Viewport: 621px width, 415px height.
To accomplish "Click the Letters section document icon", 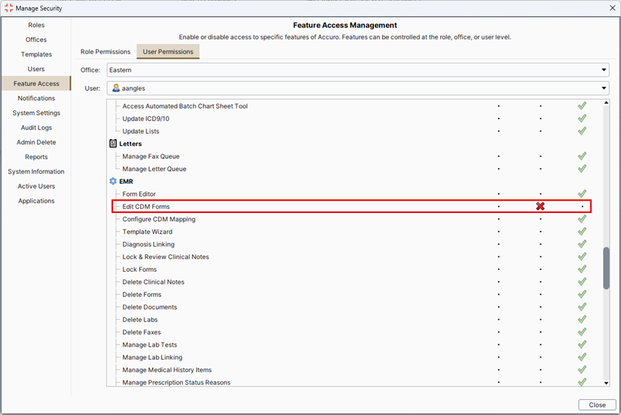I will 113,143.
